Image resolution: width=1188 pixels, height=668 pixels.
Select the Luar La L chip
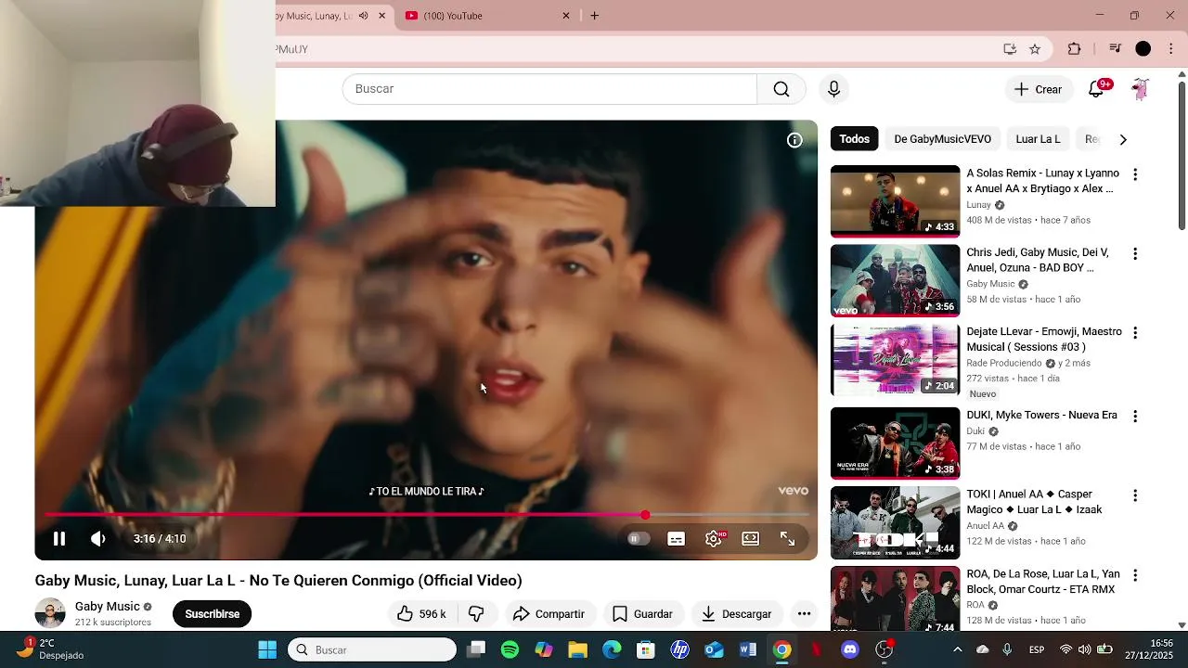click(1038, 139)
